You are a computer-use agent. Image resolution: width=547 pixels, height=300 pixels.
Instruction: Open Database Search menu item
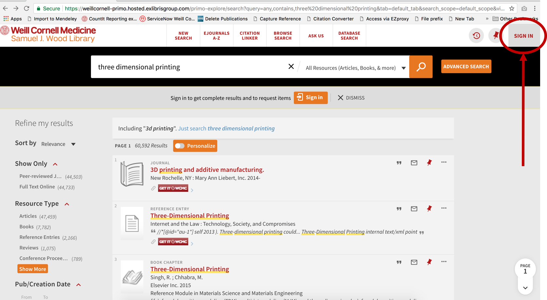coord(349,36)
